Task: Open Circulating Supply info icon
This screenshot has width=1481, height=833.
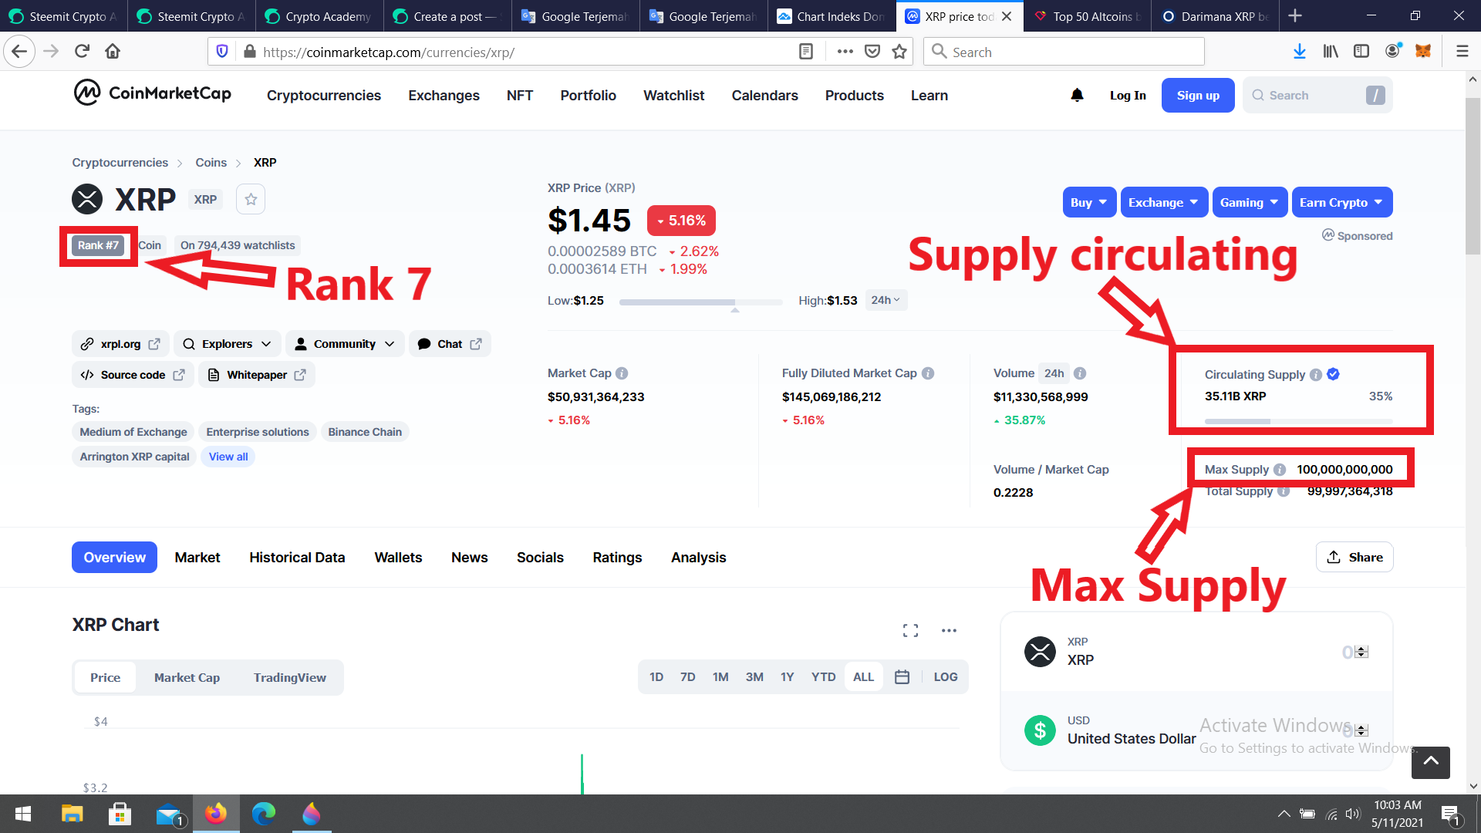Action: [1316, 375]
